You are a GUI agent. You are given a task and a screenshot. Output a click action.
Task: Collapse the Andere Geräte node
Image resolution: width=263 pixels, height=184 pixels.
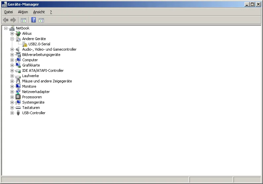12,39
